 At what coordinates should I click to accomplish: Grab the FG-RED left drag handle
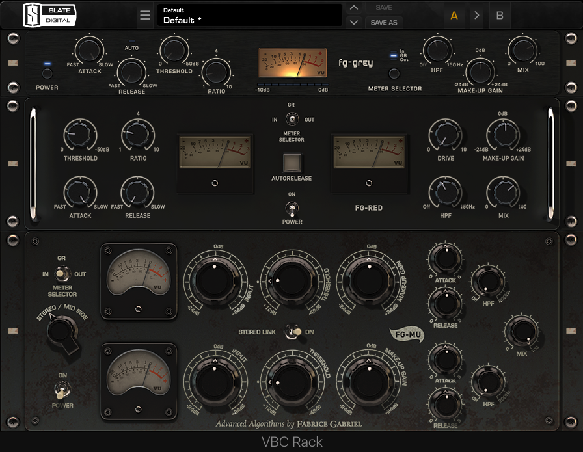coord(13,163)
